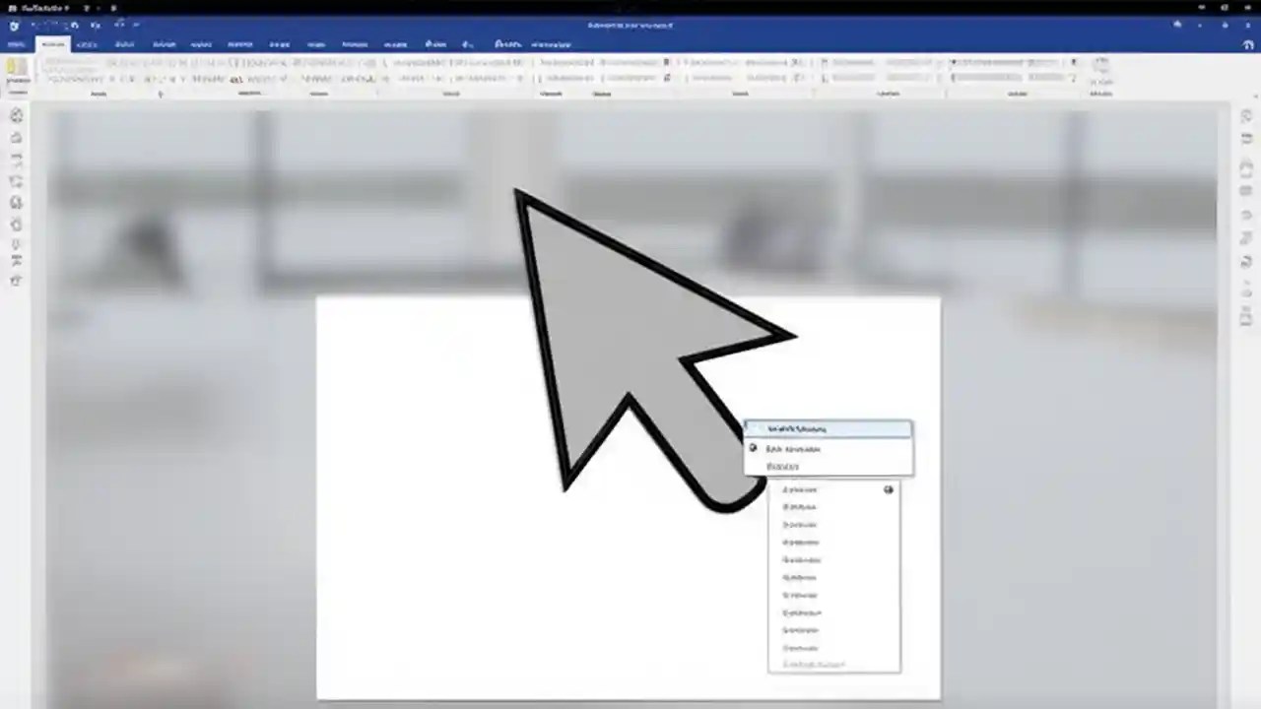Choose the first suggestion in the context list
This screenshot has height=709, width=1261.
coord(800,489)
